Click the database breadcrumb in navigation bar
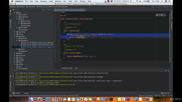The width and height of the screenshot is (182, 102). click(21, 7)
